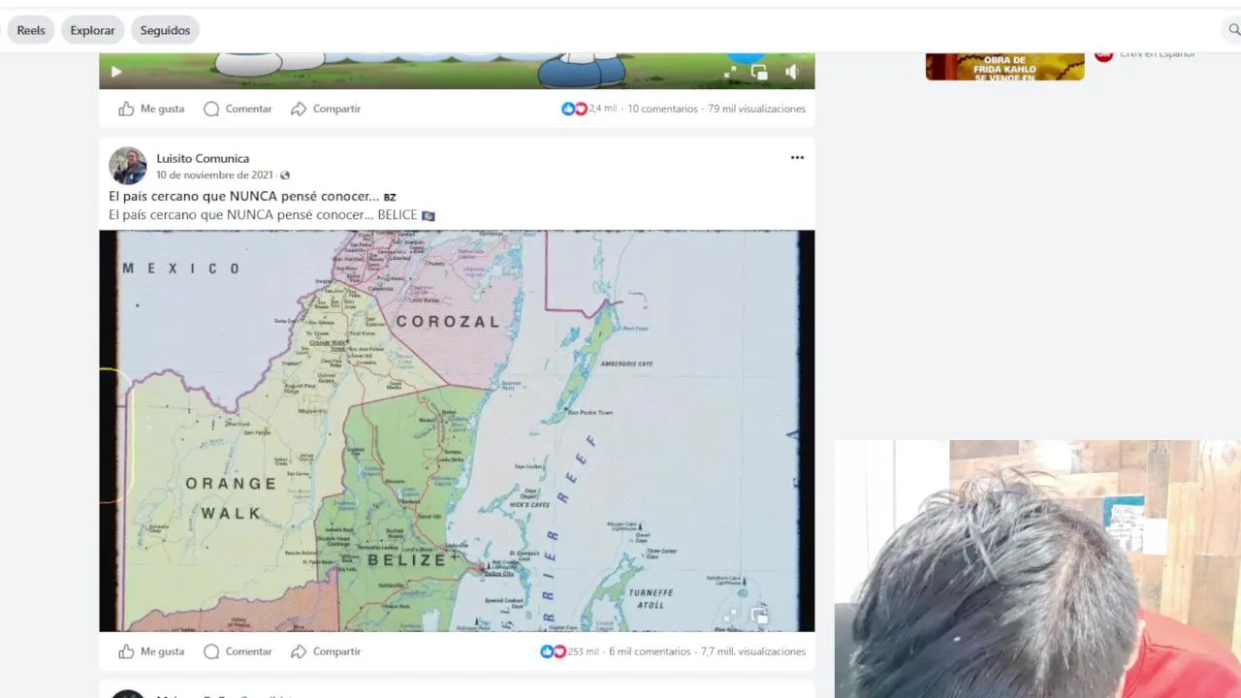
Task: Click the title 'El país cercano que NUNCA pensé conocer... BZ'
Action: [252, 197]
